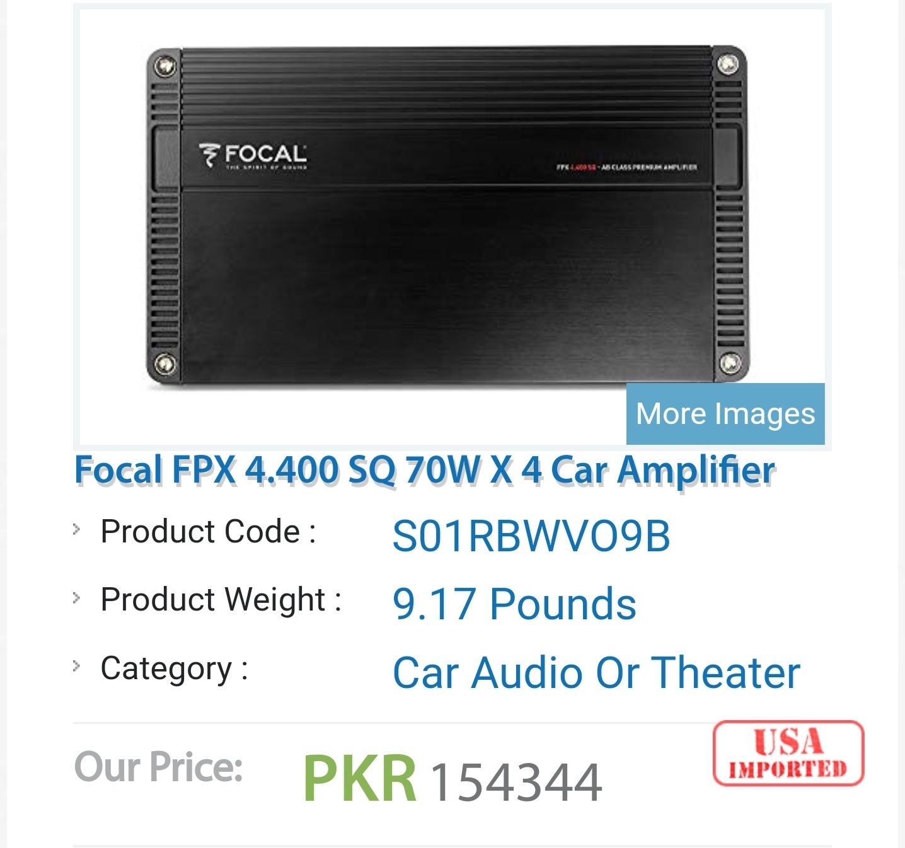Click the word IMPORTED in the red stamp
This screenshot has width=905, height=848.
coord(788,769)
